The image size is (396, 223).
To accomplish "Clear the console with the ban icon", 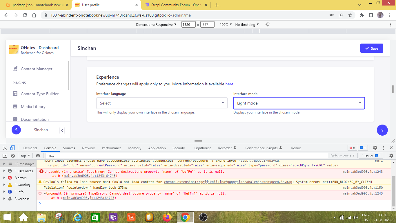I will (13, 156).
